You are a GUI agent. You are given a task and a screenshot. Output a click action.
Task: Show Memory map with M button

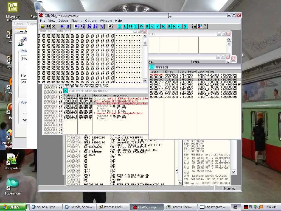coord(130,26)
